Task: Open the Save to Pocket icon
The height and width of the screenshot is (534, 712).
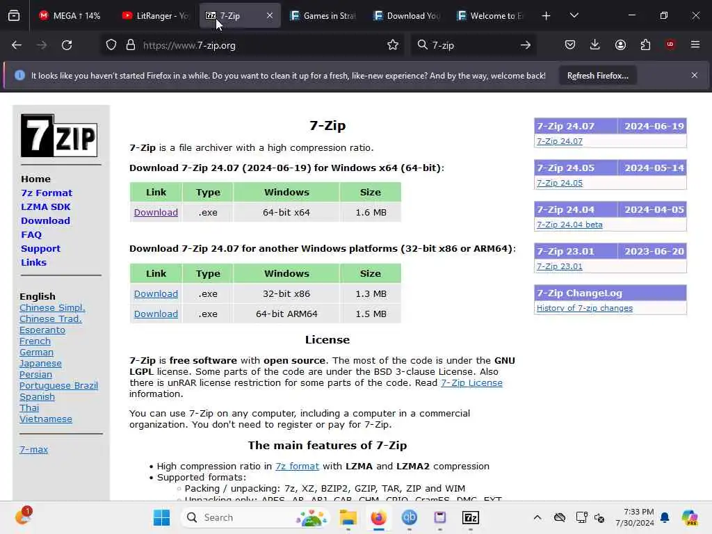Action: 570,44
